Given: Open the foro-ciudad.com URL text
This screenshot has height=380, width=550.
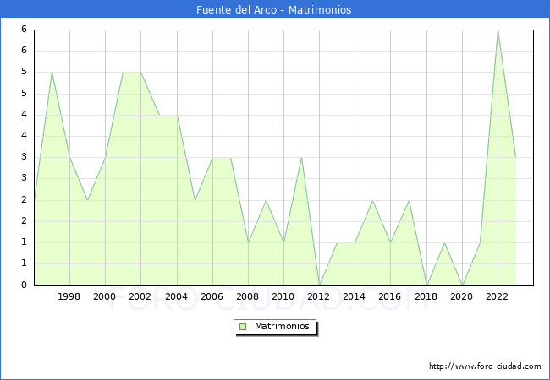Looking at the screenshot, I should click(485, 366).
